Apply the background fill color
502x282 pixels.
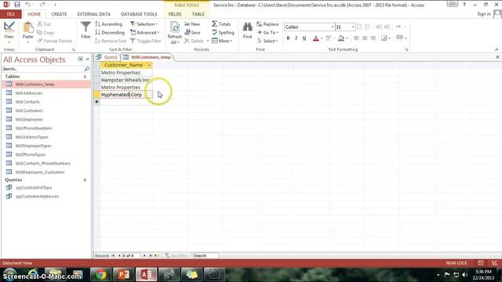click(x=341, y=38)
